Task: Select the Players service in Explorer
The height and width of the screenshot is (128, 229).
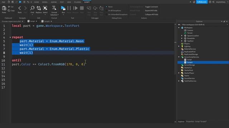Action: 187,44
